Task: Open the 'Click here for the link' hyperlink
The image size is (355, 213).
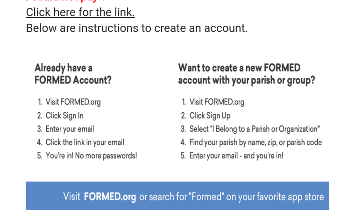Action: tap(80, 12)
